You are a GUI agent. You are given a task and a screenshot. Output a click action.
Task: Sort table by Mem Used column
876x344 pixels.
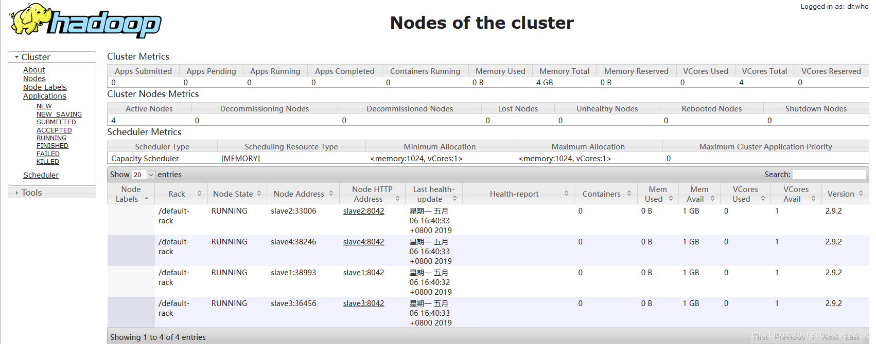(x=658, y=194)
